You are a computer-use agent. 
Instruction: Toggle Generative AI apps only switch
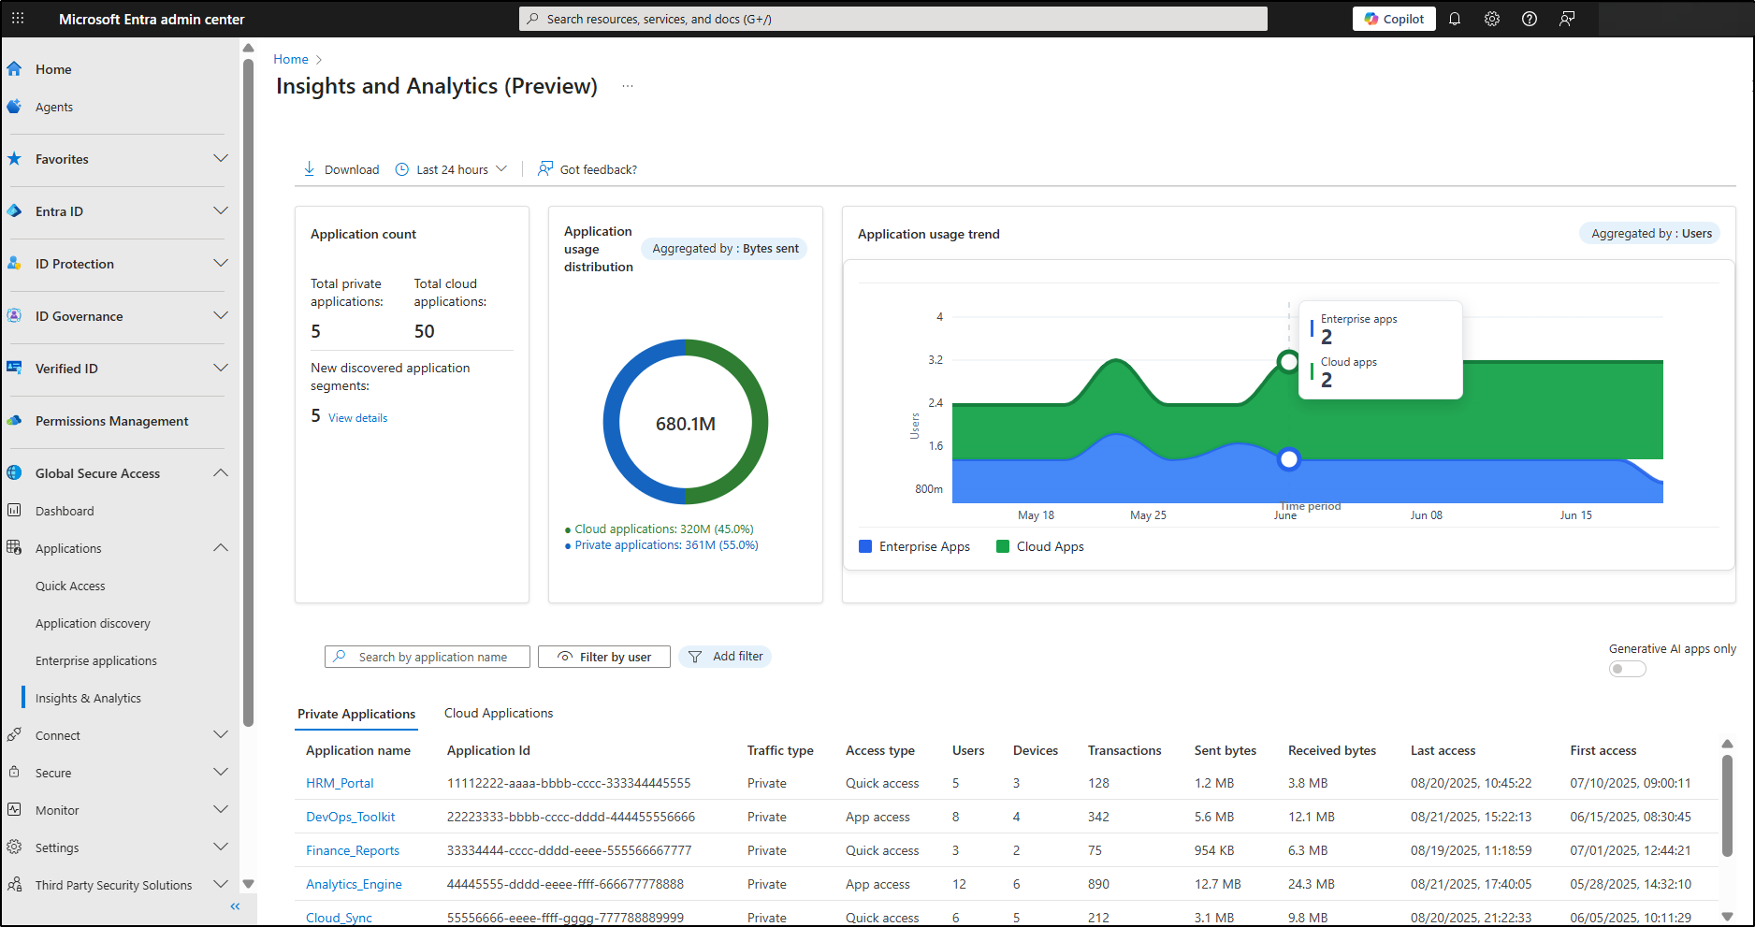(1627, 669)
